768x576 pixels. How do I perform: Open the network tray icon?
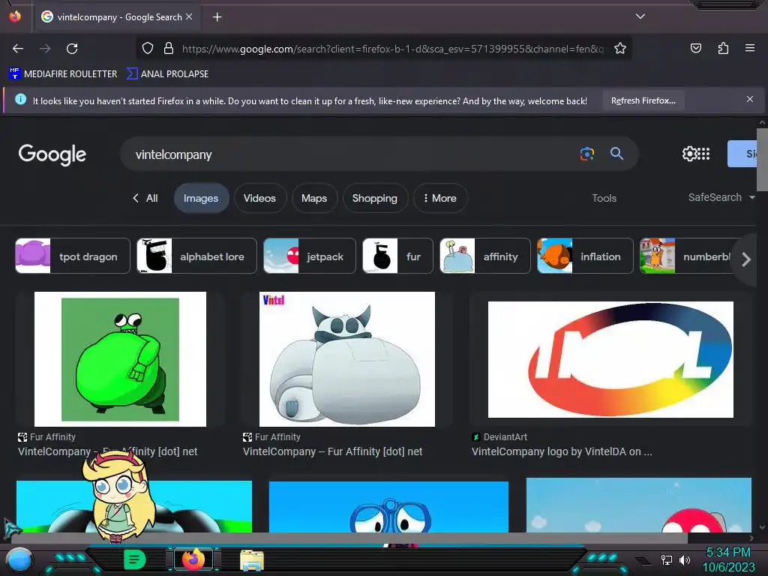667,559
